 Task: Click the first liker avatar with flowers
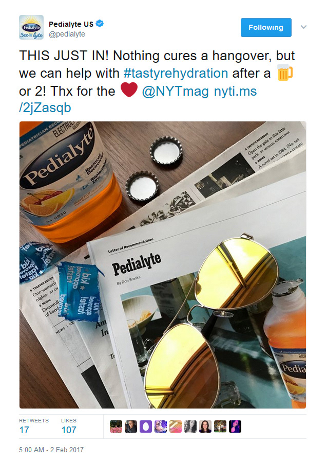[x=116, y=427]
